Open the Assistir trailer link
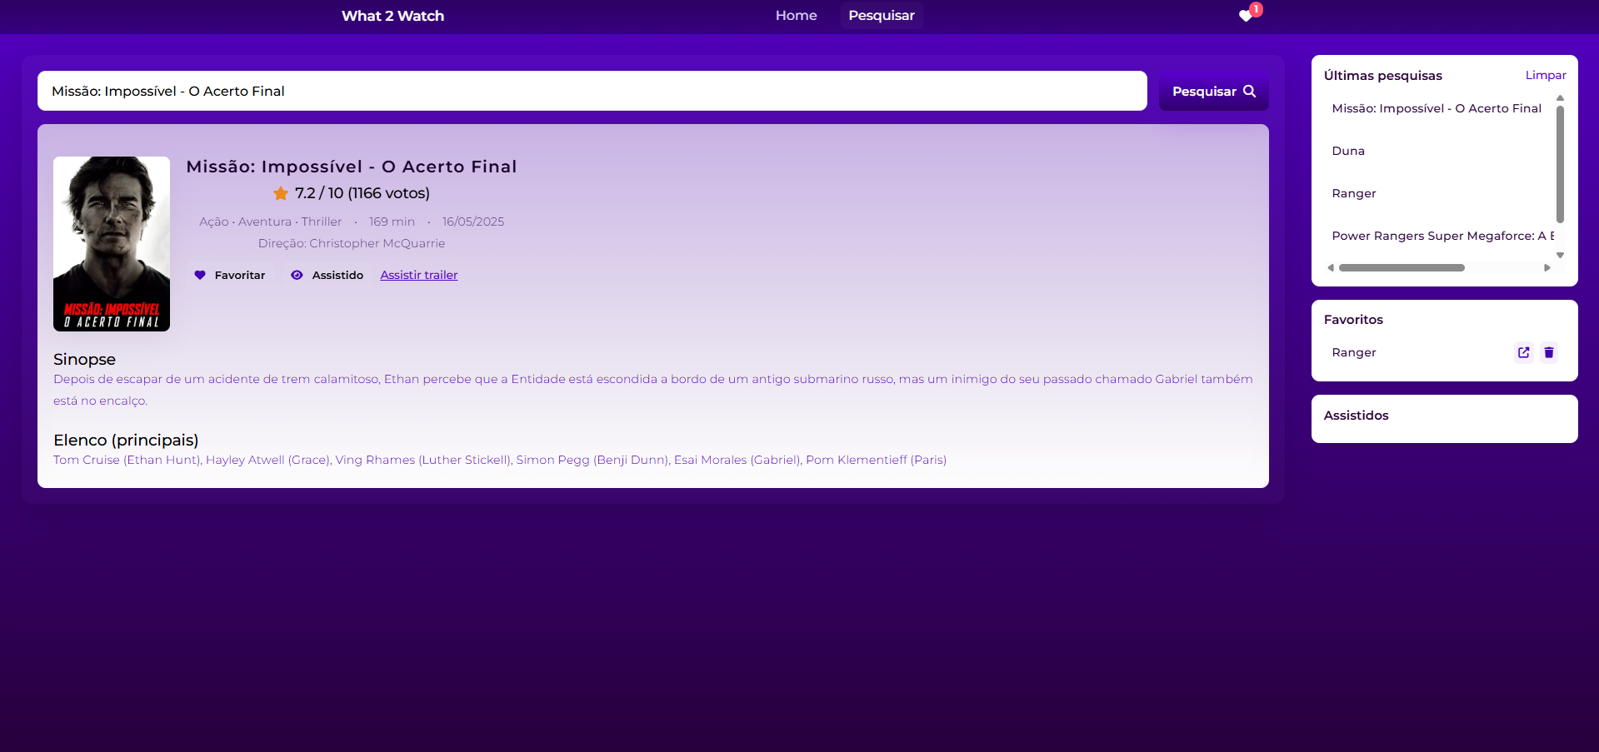Screen dimensions: 1599x752 point(418,276)
